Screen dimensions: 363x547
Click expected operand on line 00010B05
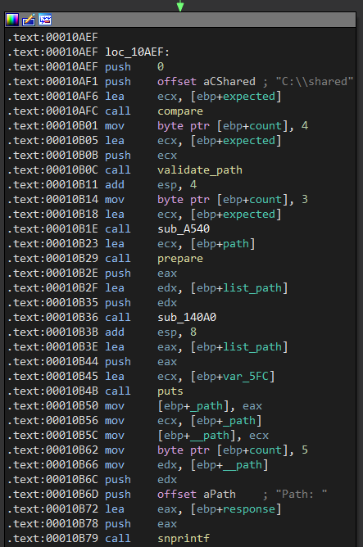pyautogui.click(x=249, y=141)
